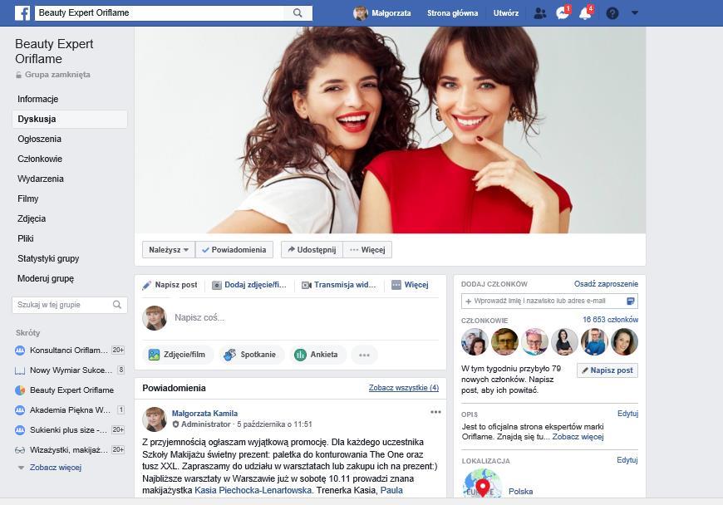
Task: Open the Członkowie section
Action: [40, 159]
